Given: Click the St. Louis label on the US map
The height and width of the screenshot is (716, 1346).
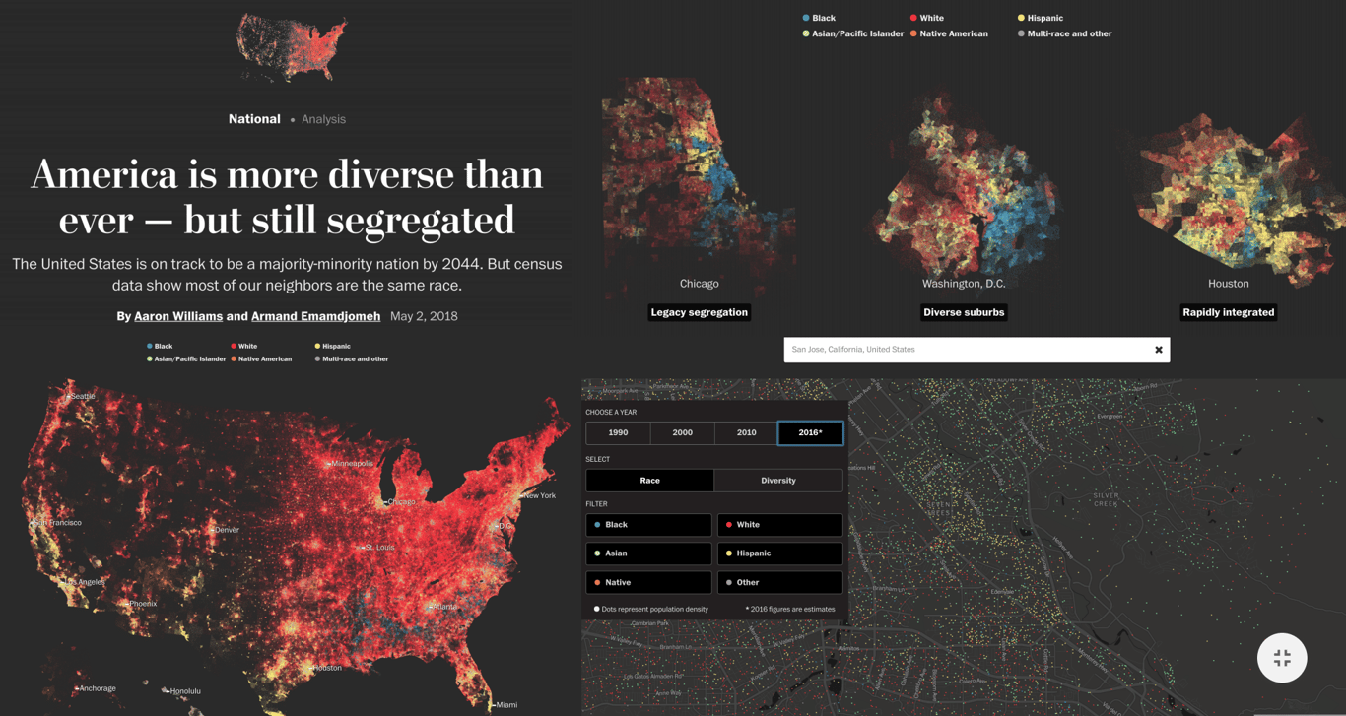Looking at the screenshot, I should coord(378,547).
